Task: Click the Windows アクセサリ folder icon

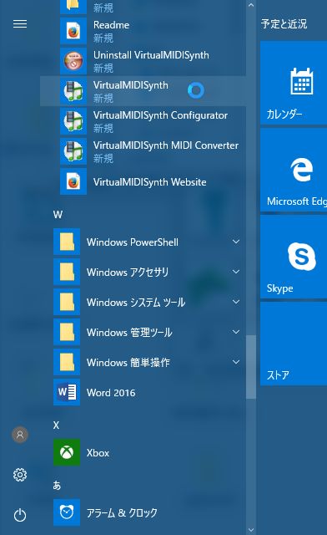Action: (x=67, y=272)
